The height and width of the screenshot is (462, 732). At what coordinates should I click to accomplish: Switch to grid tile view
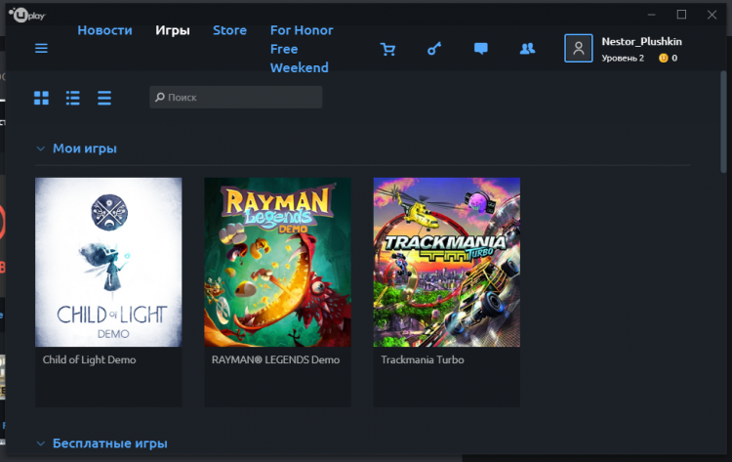coord(41,98)
